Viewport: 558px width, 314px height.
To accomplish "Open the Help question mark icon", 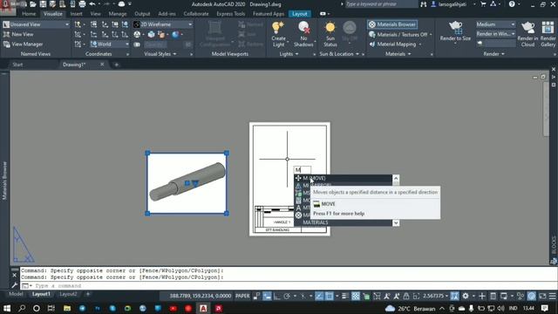I will coord(512,4).
